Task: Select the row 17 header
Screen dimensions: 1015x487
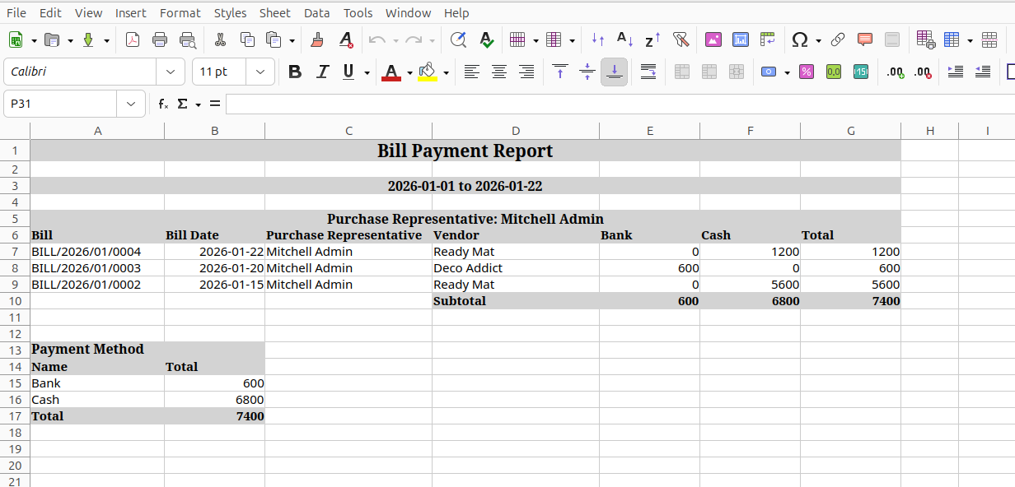Action: click(x=15, y=416)
